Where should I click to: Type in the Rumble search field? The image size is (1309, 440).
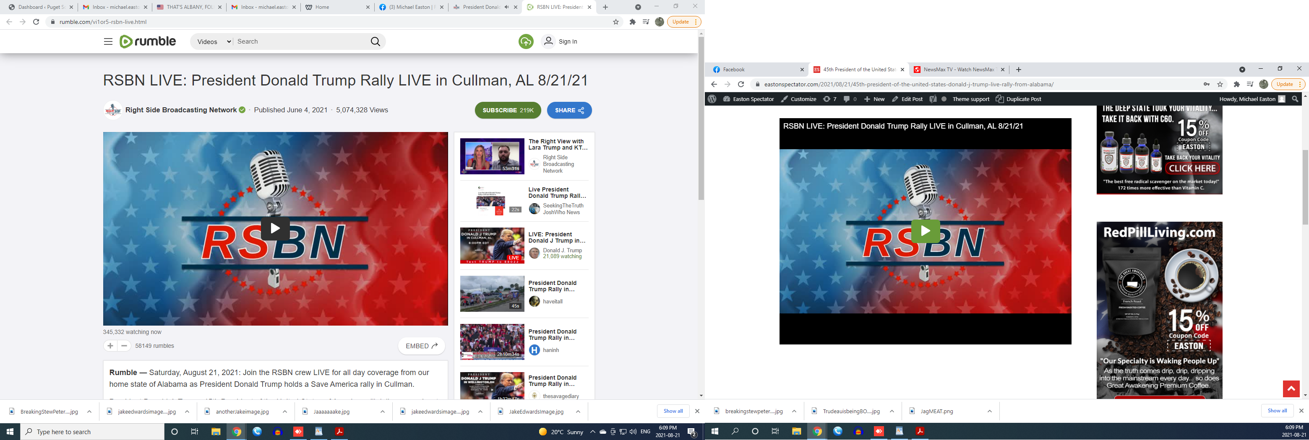tap(300, 41)
